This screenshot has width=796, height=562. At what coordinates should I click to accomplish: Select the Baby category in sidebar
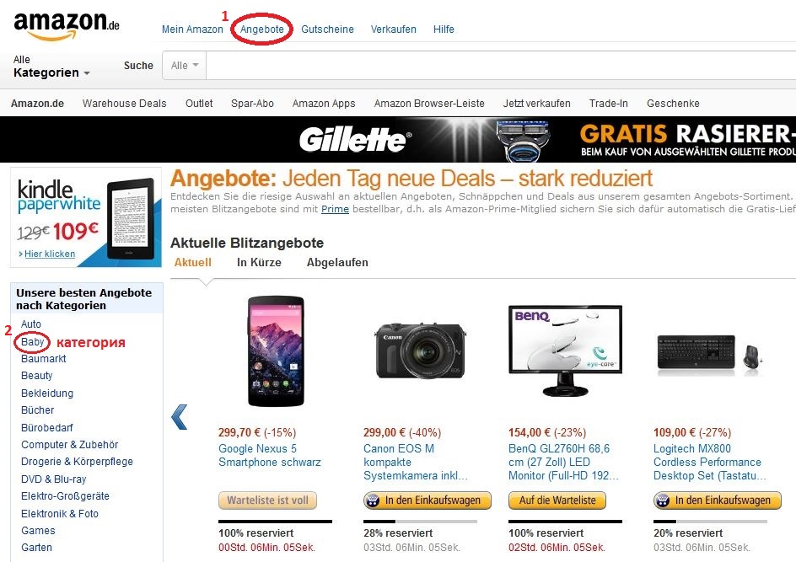(33, 342)
